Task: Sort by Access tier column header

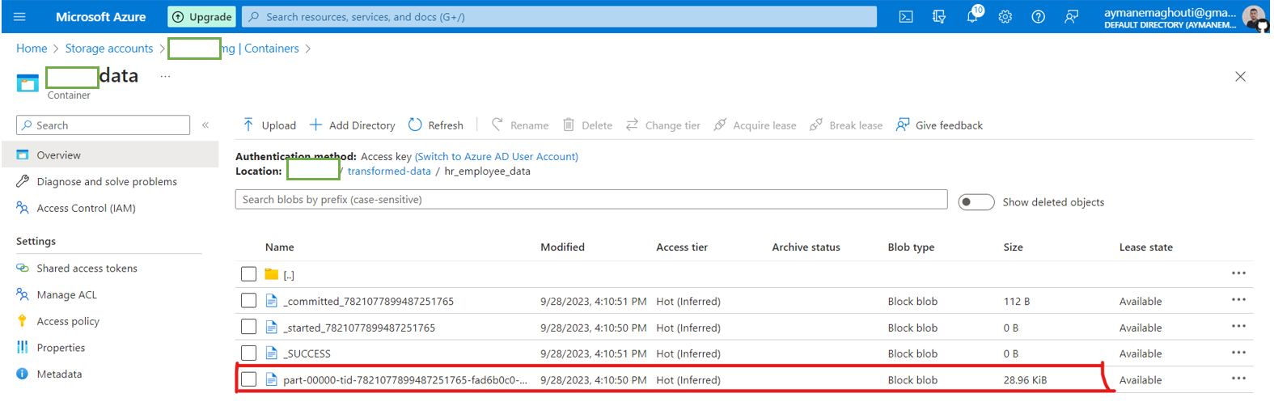Action: pyautogui.click(x=682, y=247)
